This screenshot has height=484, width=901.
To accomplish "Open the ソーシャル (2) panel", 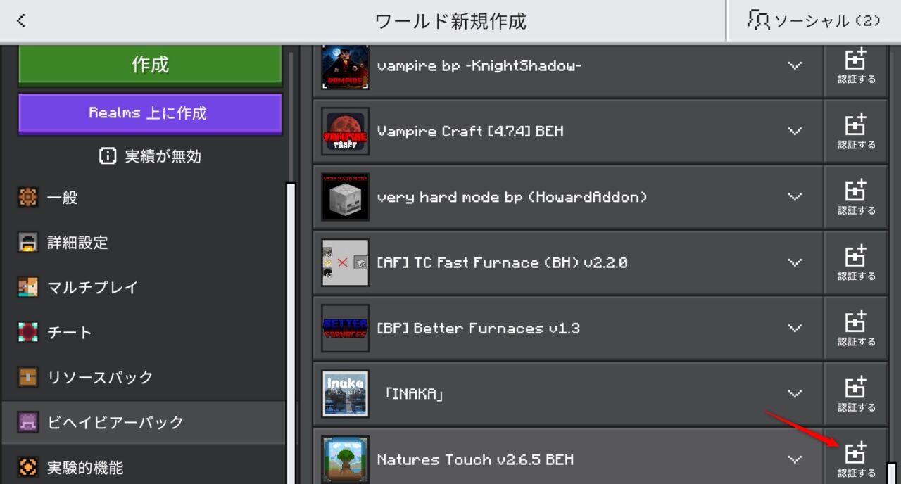I will (814, 20).
